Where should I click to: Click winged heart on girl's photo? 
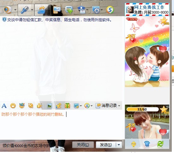coord(163,132)
